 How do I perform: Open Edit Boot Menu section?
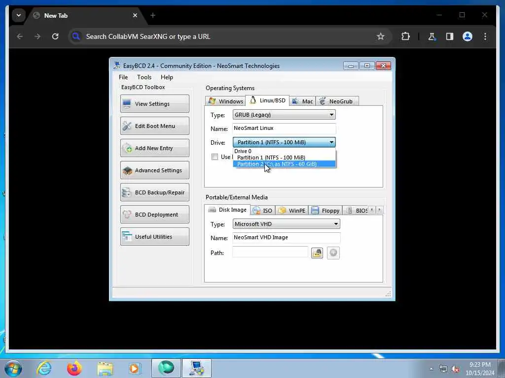[x=154, y=126]
